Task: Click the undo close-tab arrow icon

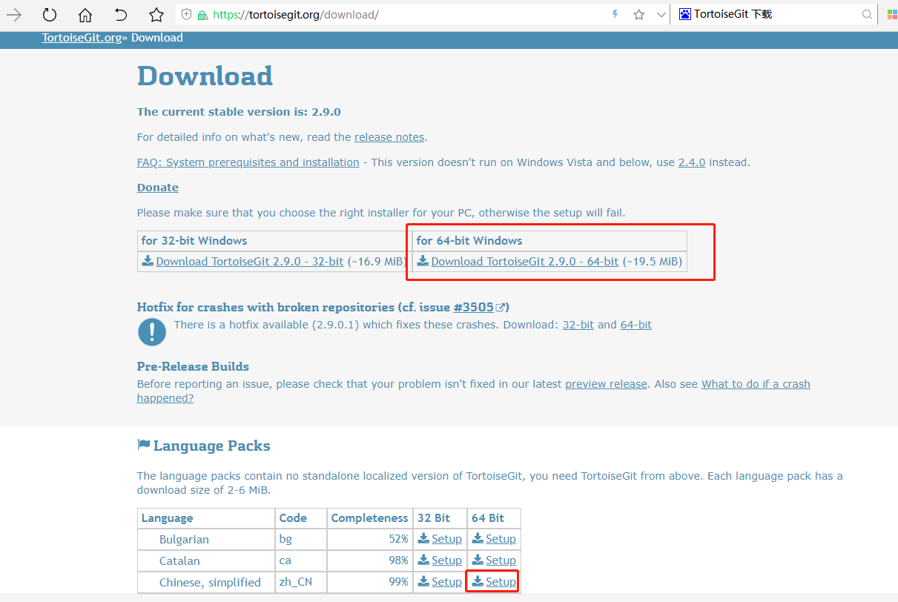Action: (x=121, y=14)
